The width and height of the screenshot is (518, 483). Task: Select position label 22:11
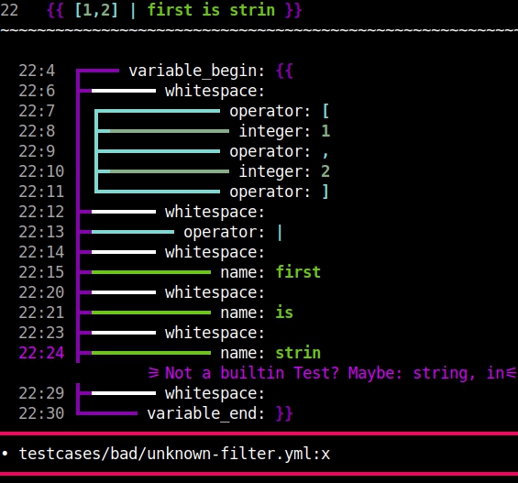41,192
